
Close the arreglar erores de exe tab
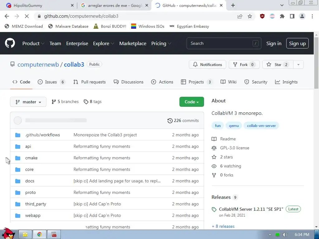[147, 6]
